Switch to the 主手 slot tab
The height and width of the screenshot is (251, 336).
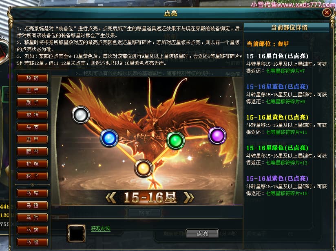32,91
